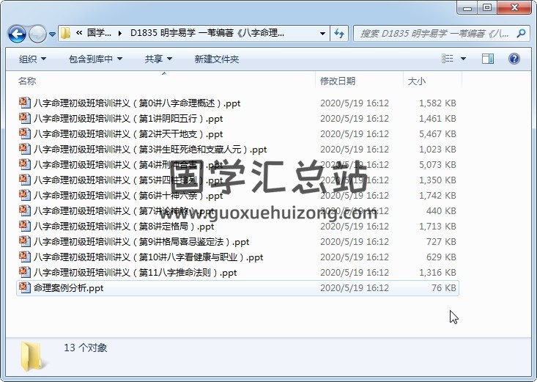Select file name 第11八字推命法则
537x382 pixels.
pyautogui.click(x=135, y=273)
